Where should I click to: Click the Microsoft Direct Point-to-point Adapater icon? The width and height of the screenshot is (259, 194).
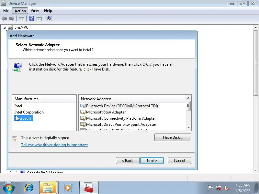coord(83,124)
